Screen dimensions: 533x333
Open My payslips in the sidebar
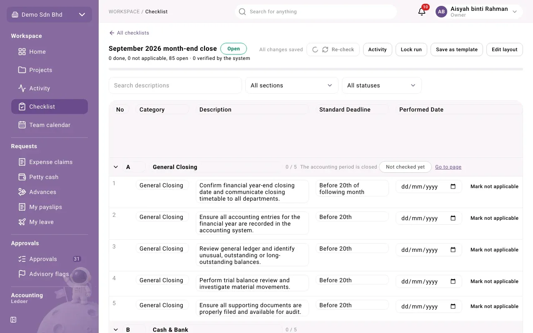point(50,207)
